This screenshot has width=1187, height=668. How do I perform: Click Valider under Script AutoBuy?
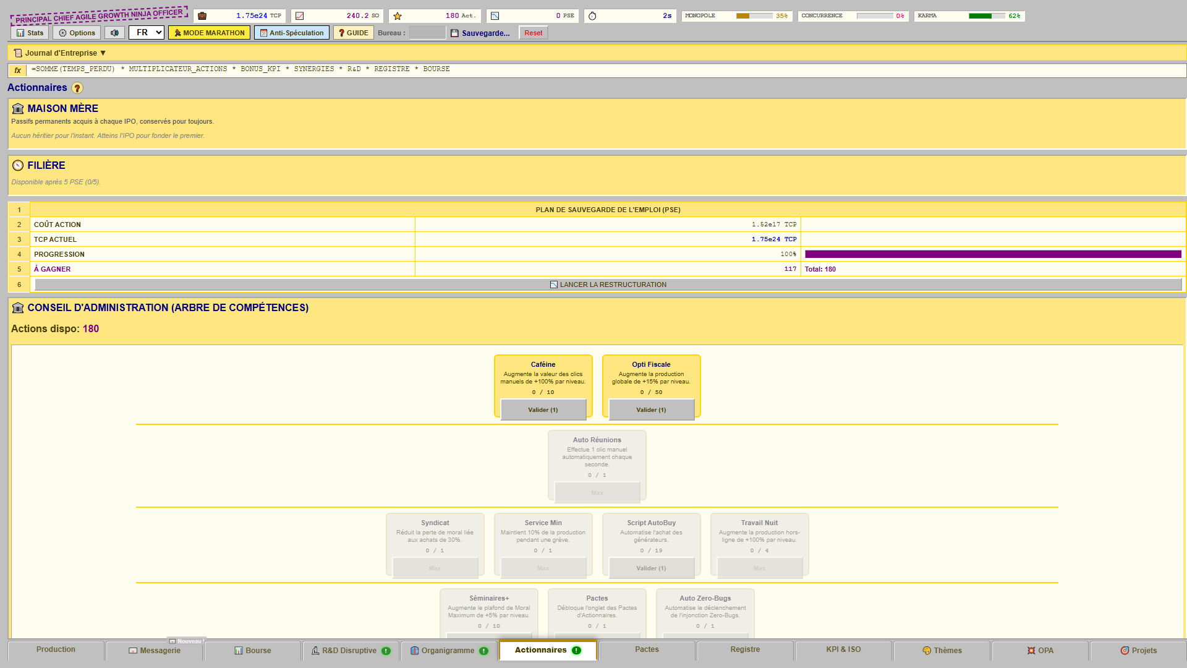651,568
